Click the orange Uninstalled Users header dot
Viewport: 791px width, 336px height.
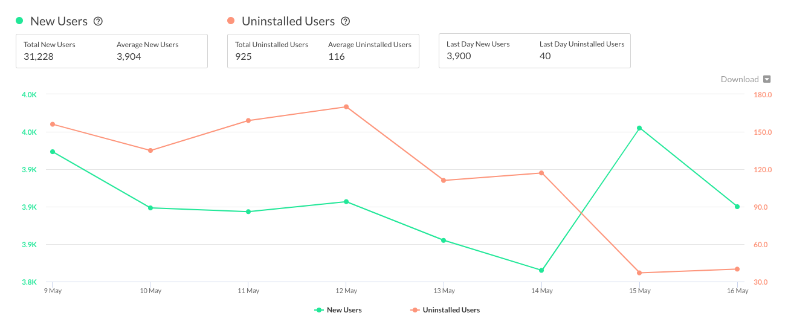pyautogui.click(x=231, y=21)
